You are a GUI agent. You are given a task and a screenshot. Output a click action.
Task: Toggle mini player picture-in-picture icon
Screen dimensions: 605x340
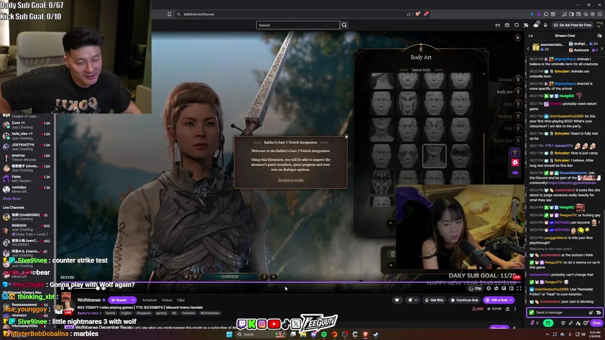(x=504, y=289)
